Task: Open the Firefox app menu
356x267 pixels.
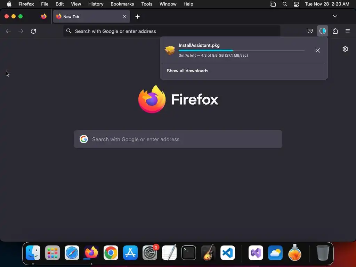Action: [26, 4]
